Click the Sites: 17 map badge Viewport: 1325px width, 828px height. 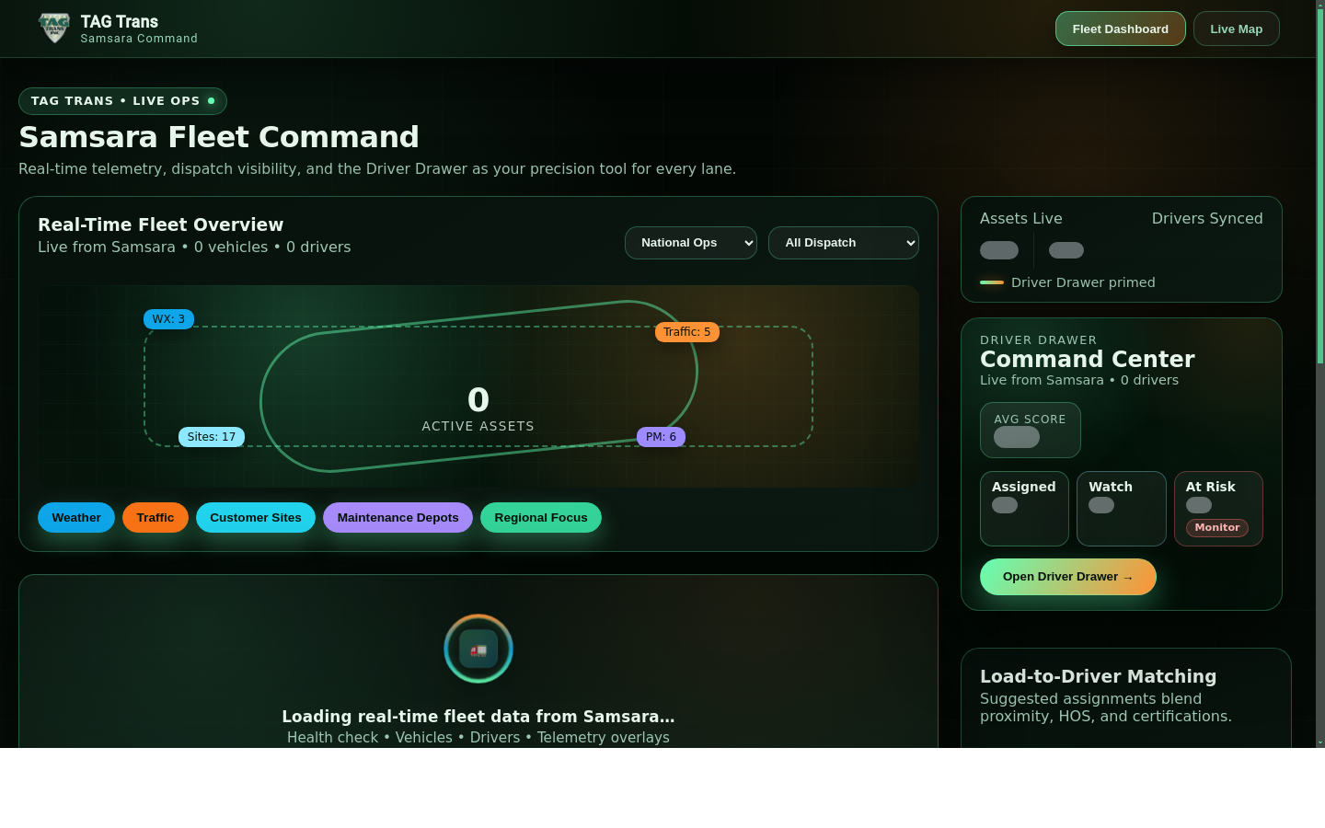click(x=212, y=437)
